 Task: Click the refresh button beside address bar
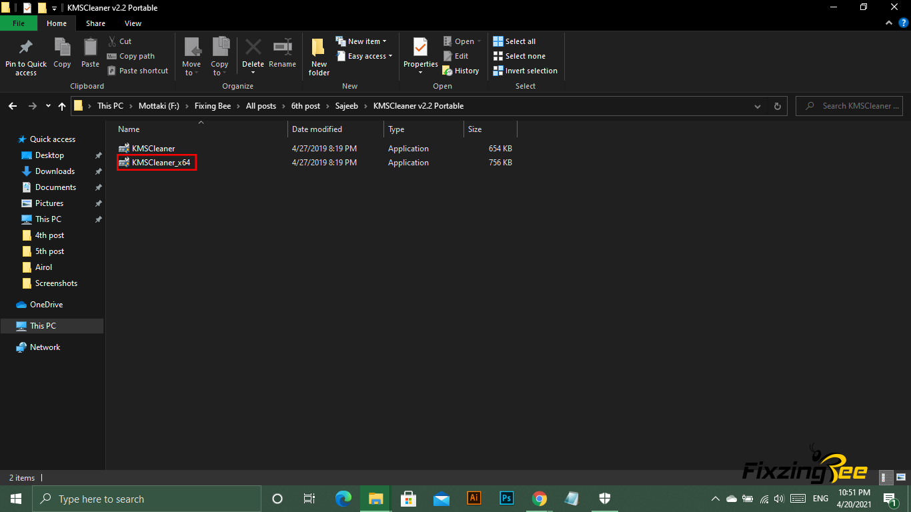tap(777, 106)
